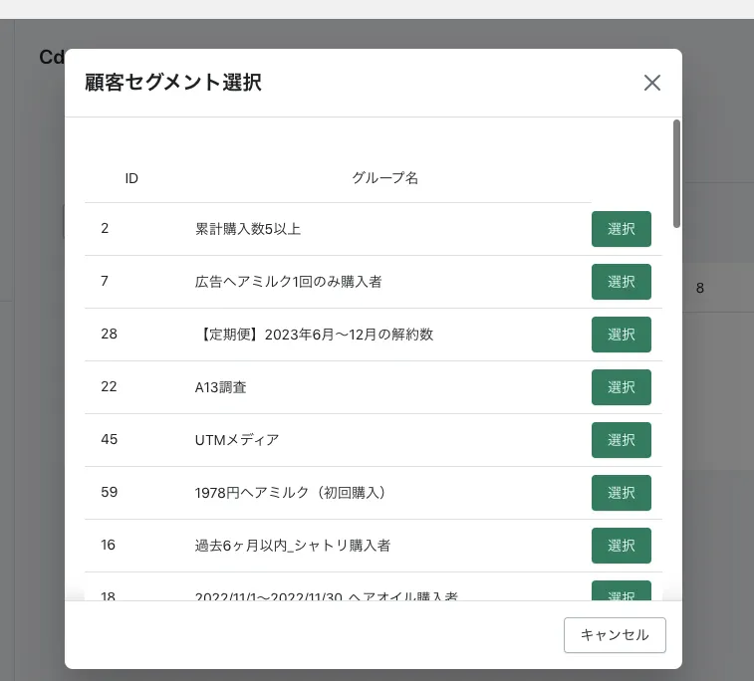Click the ID cell showing 59

click(x=109, y=493)
